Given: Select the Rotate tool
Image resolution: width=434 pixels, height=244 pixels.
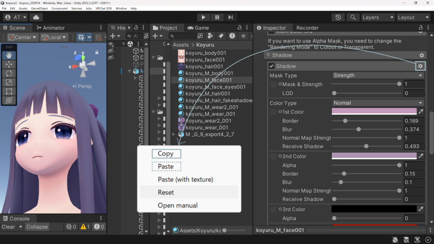Looking at the screenshot, I should (x=9, y=73).
